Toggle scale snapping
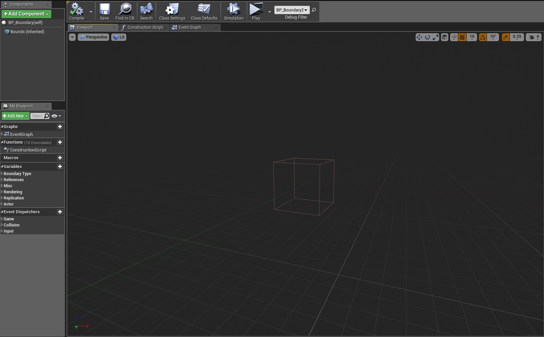This screenshot has height=337, width=544. pos(505,37)
